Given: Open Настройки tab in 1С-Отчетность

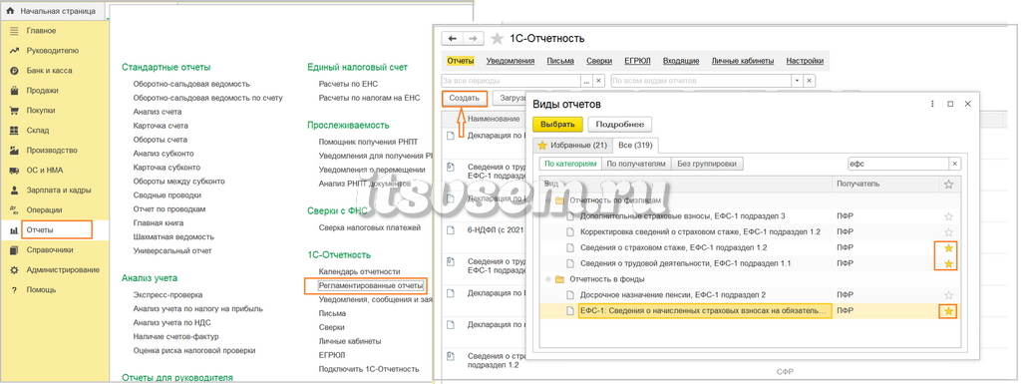Looking at the screenshot, I should tap(805, 61).
